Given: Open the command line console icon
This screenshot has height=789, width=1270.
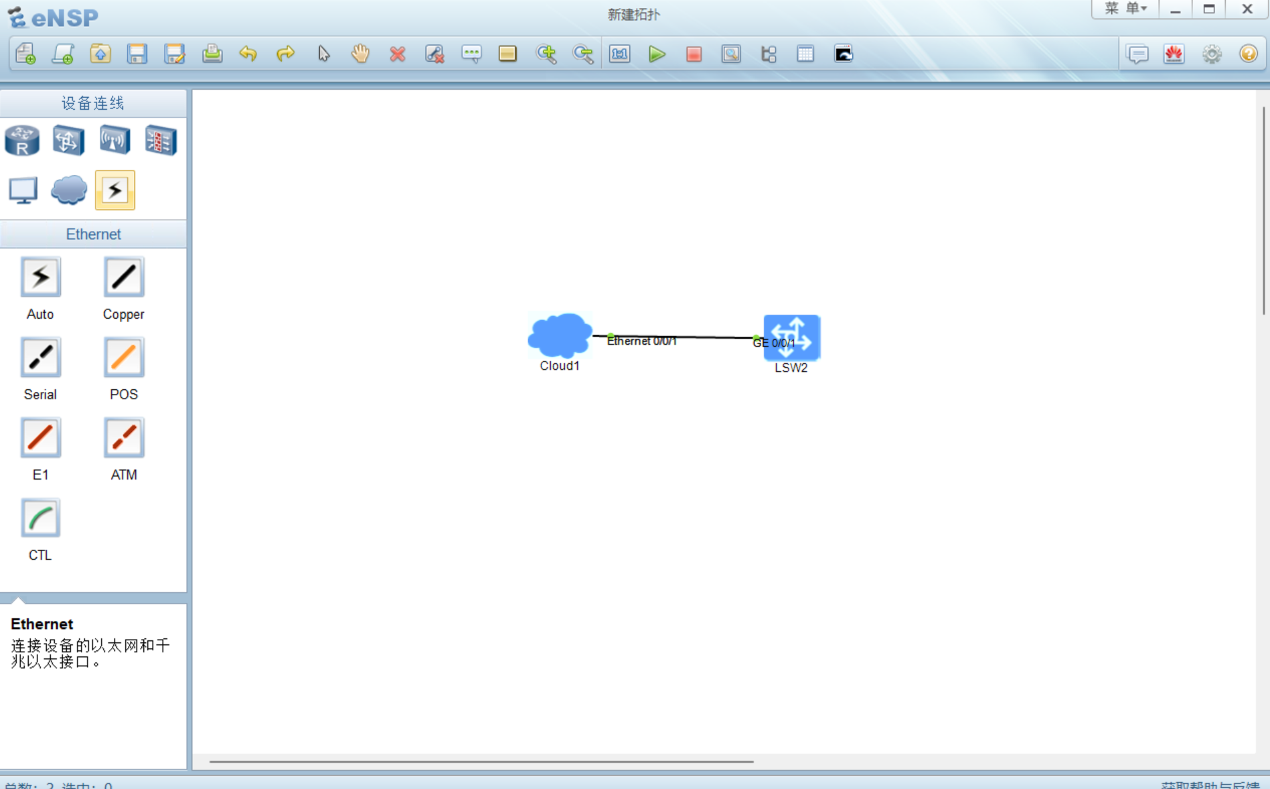Looking at the screenshot, I should (x=844, y=54).
